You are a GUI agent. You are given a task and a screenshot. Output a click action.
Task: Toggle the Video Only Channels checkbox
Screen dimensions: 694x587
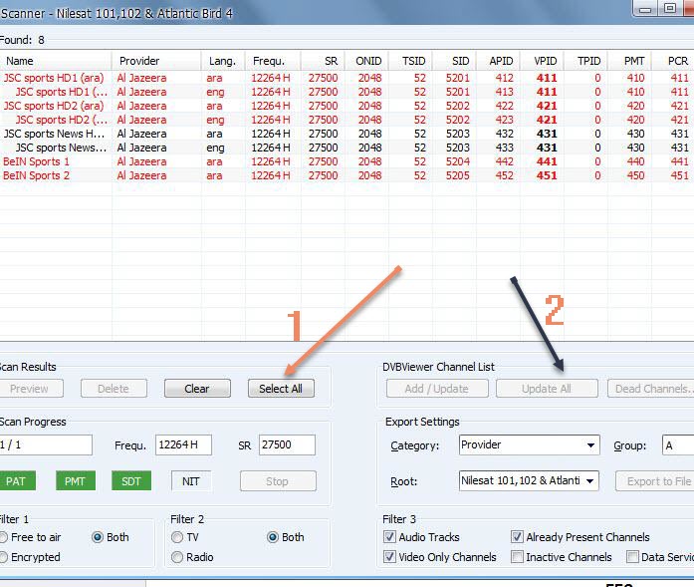point(389,557)
